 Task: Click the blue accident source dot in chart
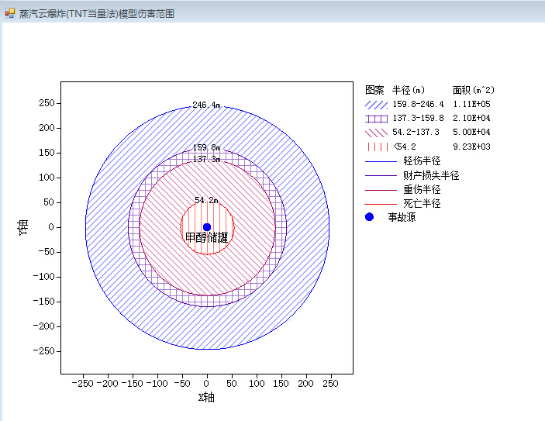207,227
